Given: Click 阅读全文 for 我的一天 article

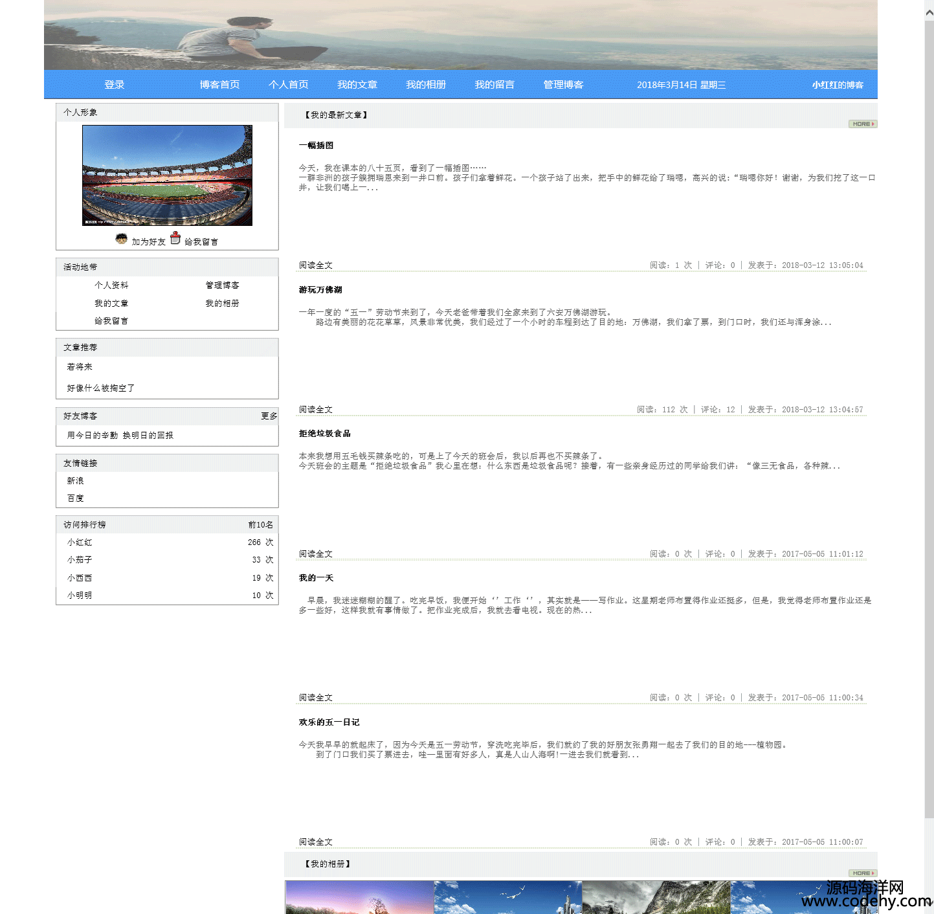Looking at the screenshot, I should click(316, 698).
